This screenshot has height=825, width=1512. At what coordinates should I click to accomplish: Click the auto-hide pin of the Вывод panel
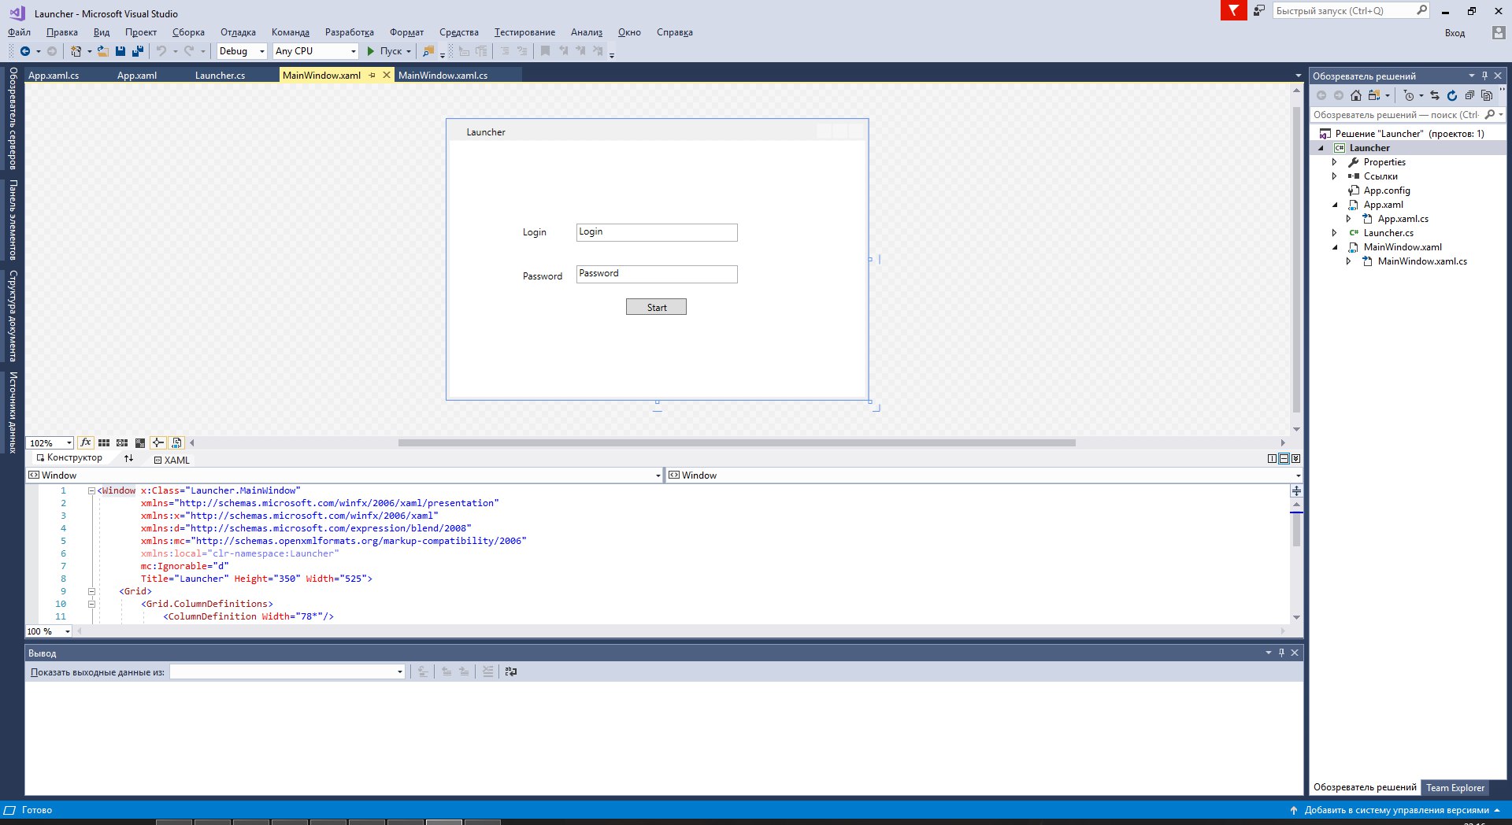point(1281,653)
